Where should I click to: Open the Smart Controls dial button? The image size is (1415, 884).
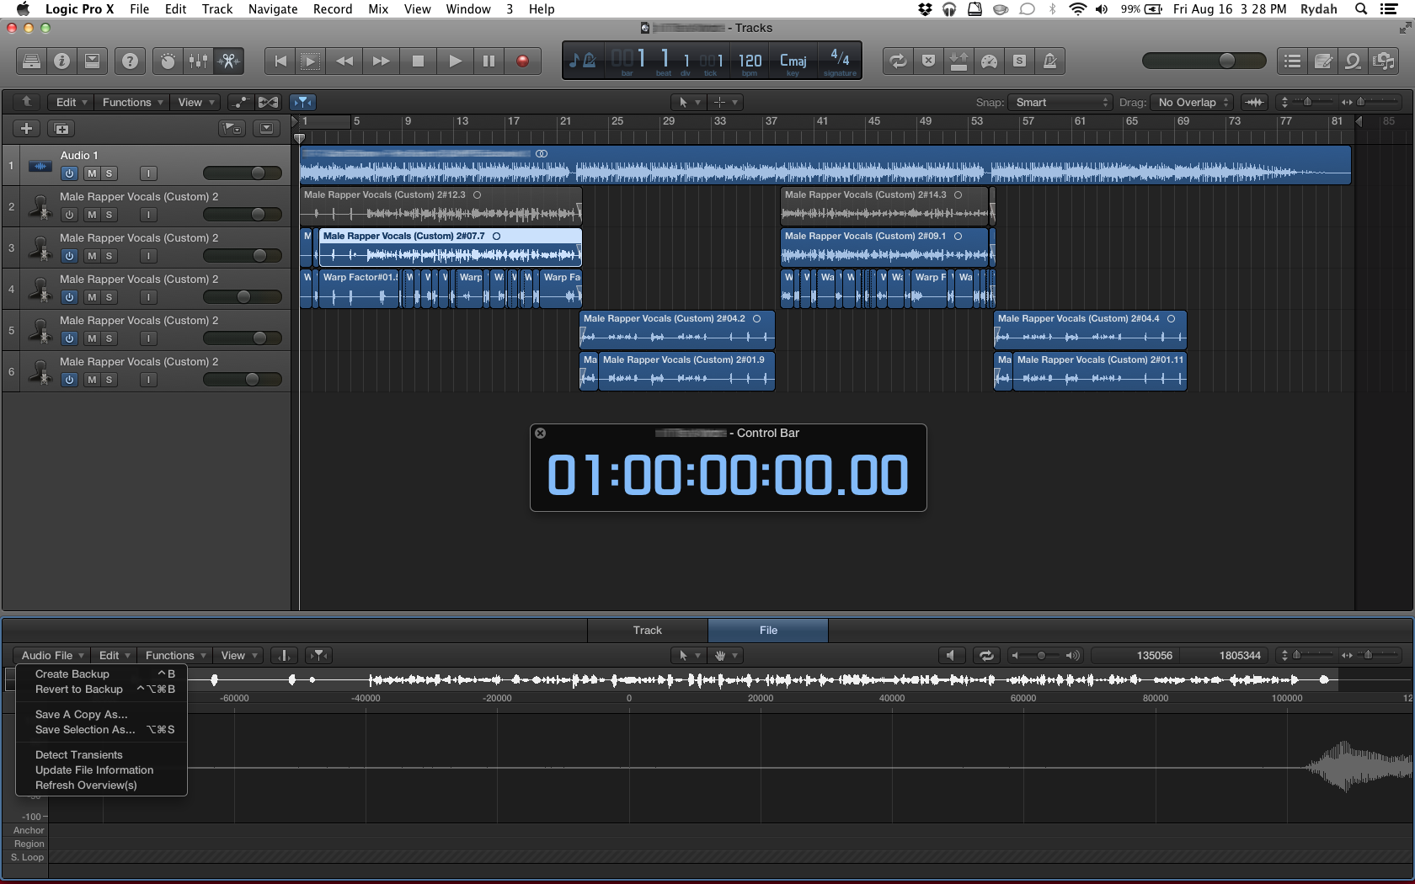pos(168,61)
